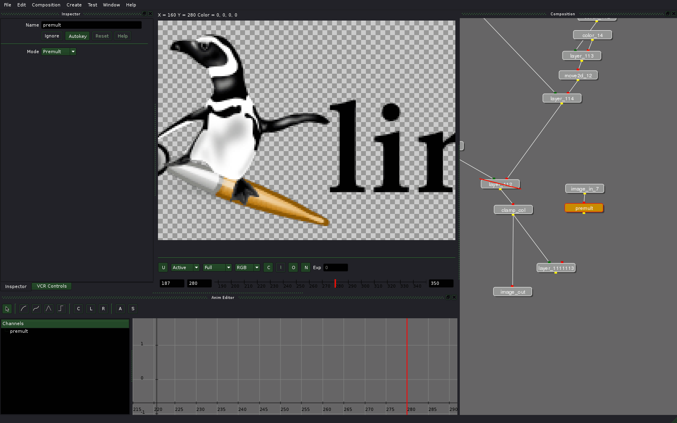Select the layer_113 node
Screen dimensions: 677x423
tap(582, 56)
